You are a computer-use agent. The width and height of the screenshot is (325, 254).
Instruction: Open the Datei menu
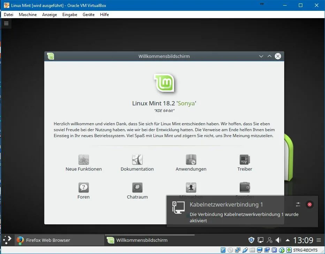tap(8, 15)
